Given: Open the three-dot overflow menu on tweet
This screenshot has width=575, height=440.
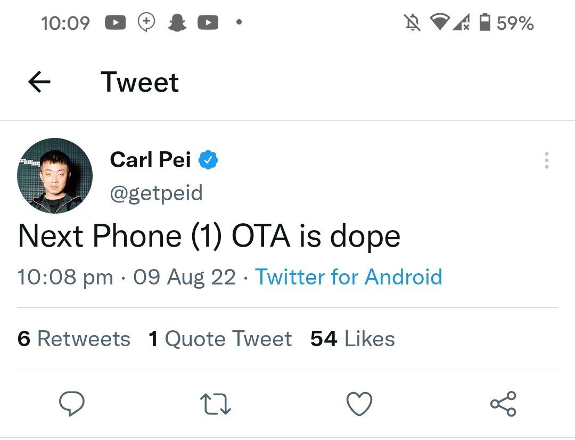Looking at the screenshot, I should tap(546, 160).
